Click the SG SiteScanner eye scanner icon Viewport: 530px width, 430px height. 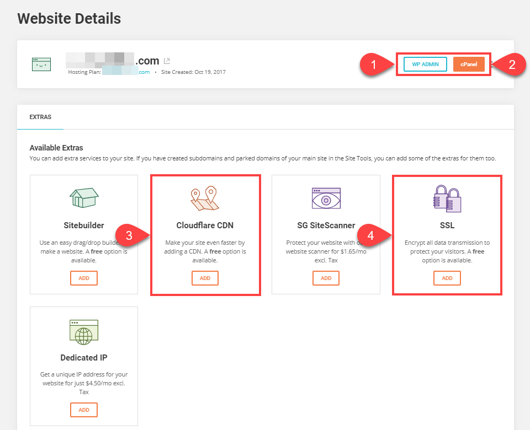pyautogui.click(x=326, y=197)
